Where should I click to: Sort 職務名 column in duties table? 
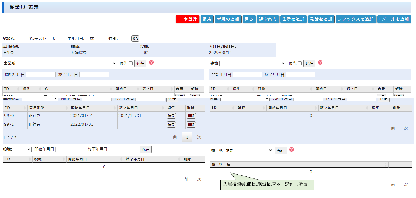pos(299,164)
